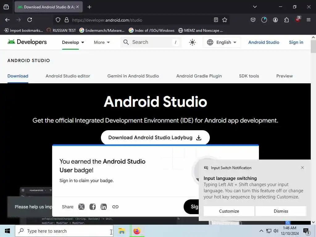Viewport: 316px width, 237px height.
Task: Open Preview tab
Action: (x=284, y=76)
